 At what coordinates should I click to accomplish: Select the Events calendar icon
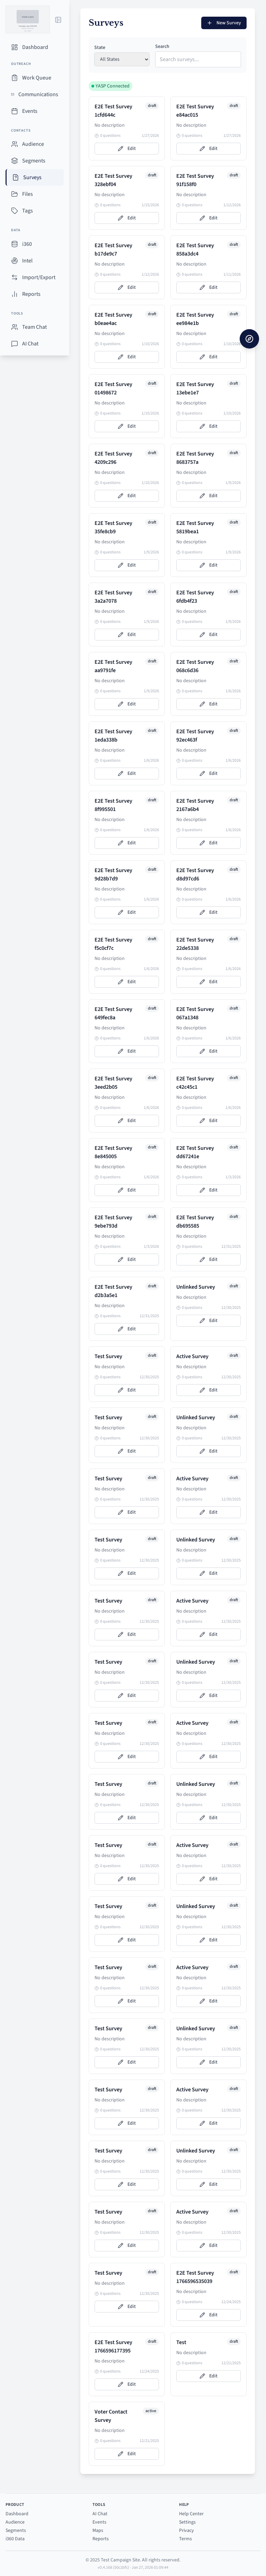[x=15, y=111]
